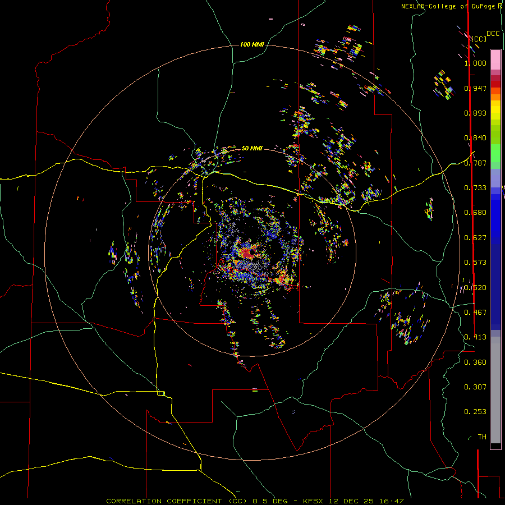Screen dimensions: 505x505
Task: Click the [CC] product label
Action: (x=479, y=39)
